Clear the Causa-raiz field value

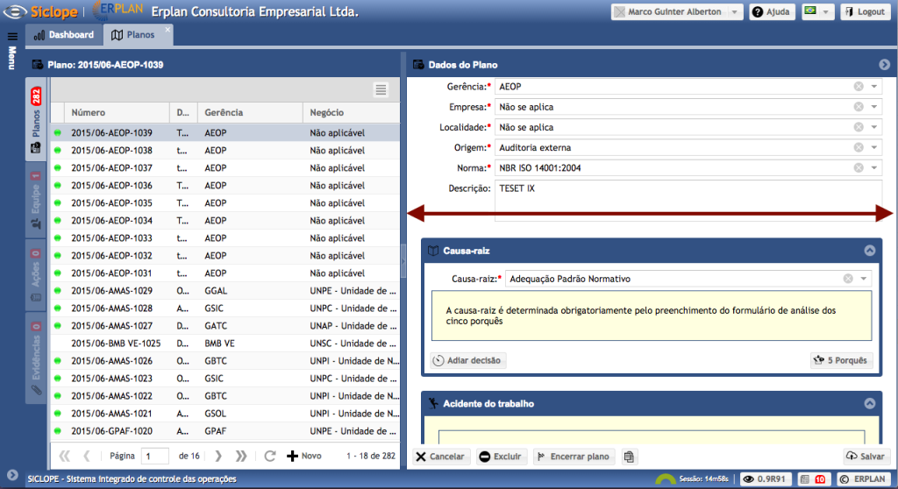click(x=848, y=279)
